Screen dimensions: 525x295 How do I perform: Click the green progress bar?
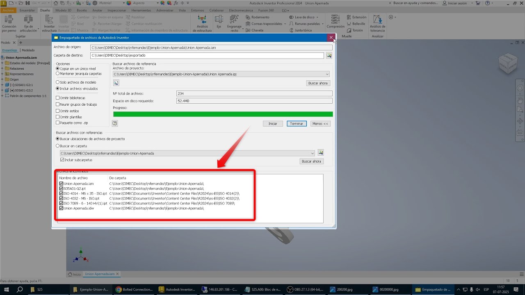[223, 114]
